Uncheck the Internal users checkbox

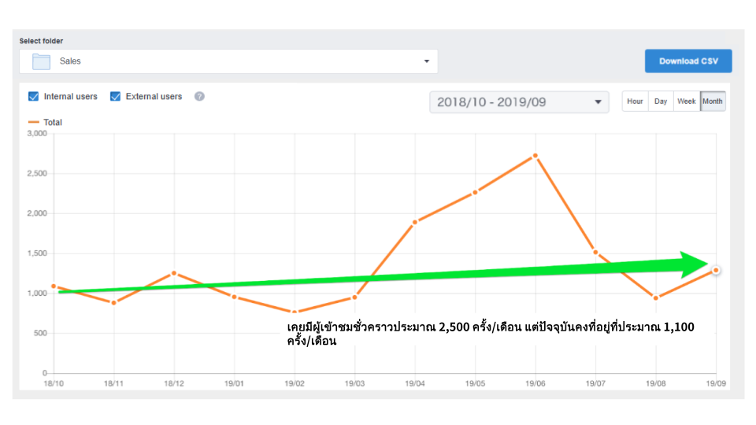click(x=34, y=97)
